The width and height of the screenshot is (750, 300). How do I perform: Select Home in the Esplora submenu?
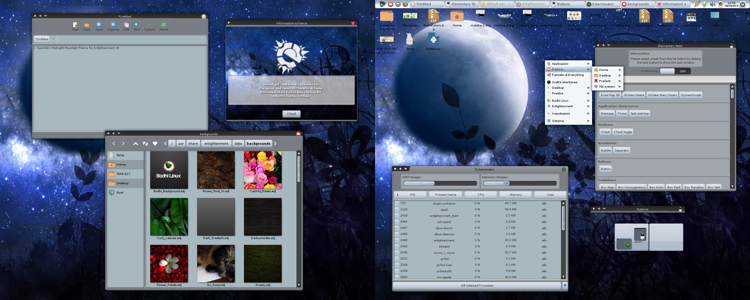pos(608,70)
